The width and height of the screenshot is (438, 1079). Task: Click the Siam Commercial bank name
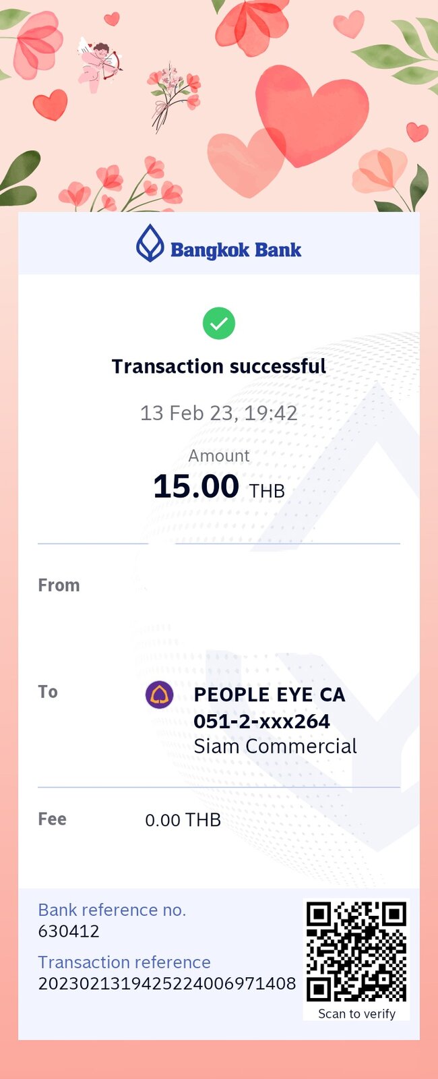click(276, 747)
